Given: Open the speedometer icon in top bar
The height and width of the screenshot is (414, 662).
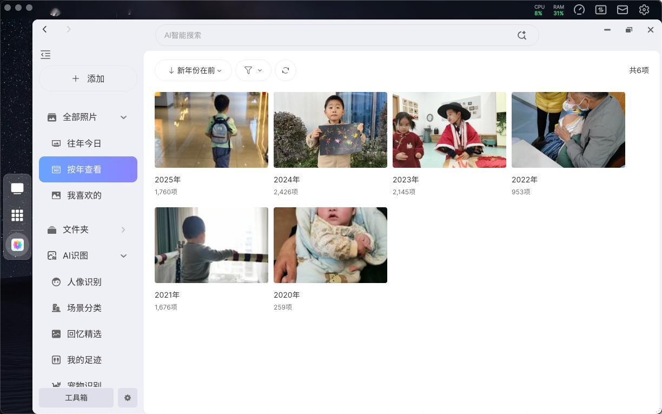Looking at the screenshot, I should coord(579,10).
